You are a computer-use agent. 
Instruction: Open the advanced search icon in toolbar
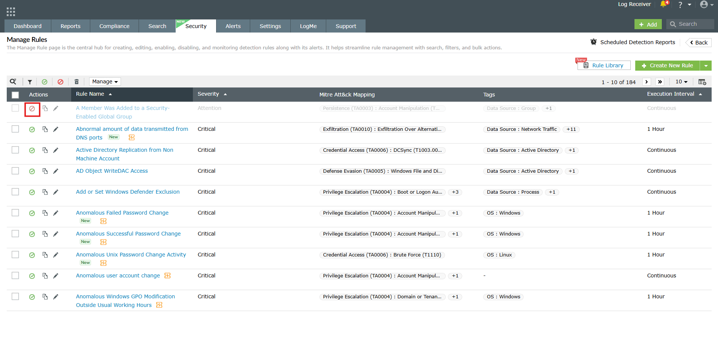pyautogui.click(x=13, y=81)
